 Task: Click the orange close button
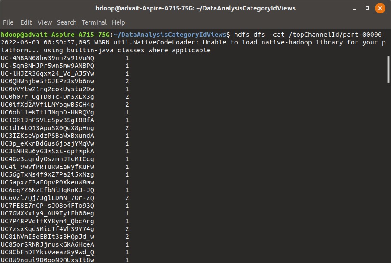point(379,8)
